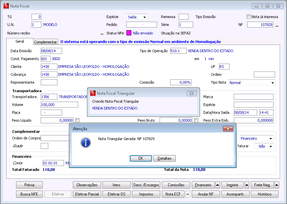Image resolution: width=287 pixels, height=204 pixels.
Task: Click the Busca NFE button
Action: 29,194
